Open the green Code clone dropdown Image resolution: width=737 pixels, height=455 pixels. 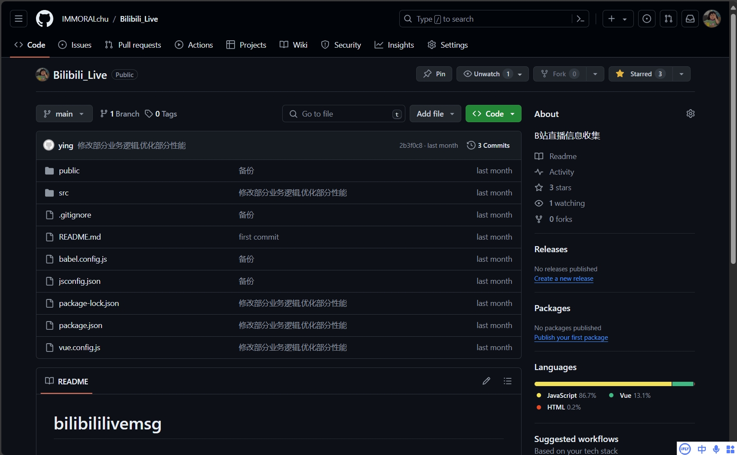[x=493, y=114]
